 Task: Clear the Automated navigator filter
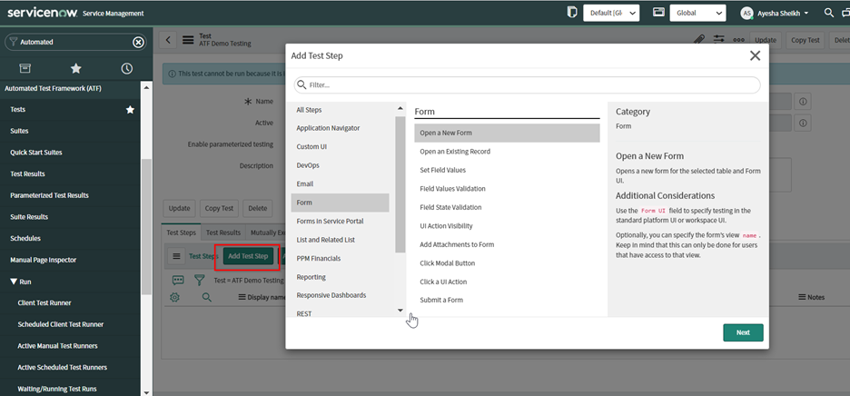139,42
